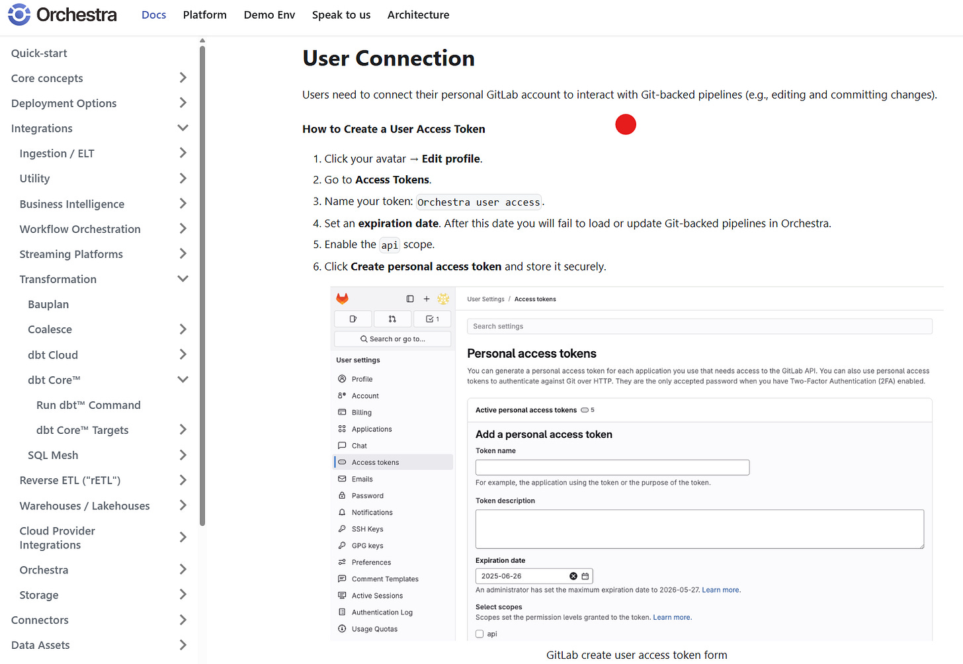Viewport: 963px width, 664px height.
Task: Collapse the dbt Core™ chevron
Action: click(183, 380)
